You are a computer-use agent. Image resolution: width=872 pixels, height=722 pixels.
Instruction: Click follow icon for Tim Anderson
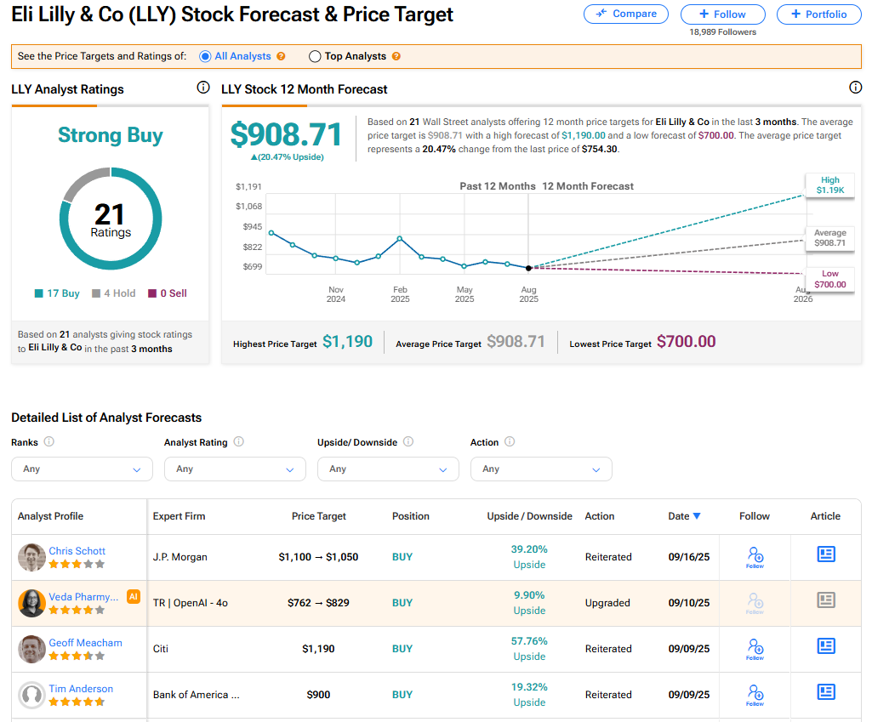coord(755,695)
